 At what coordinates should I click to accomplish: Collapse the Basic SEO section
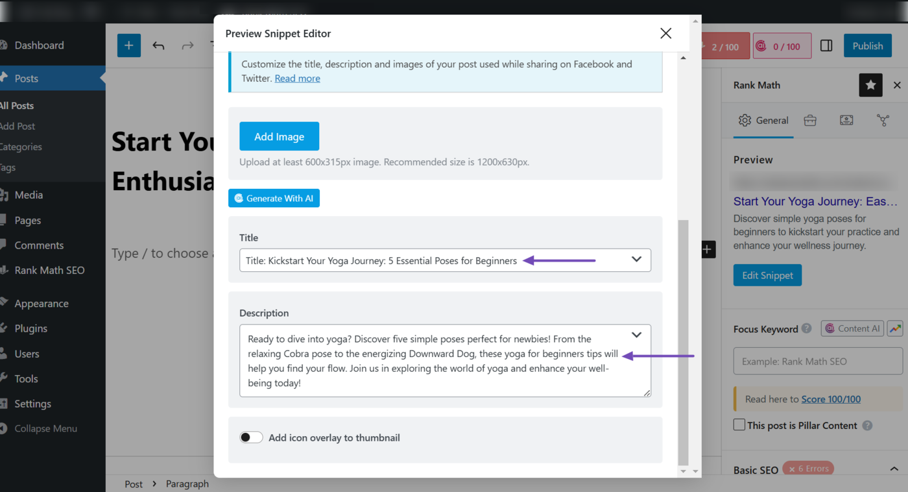click(x=894, y=468)
